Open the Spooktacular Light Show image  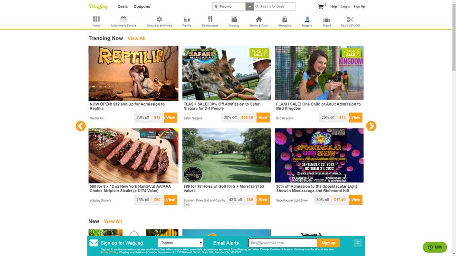click(319, 155)
